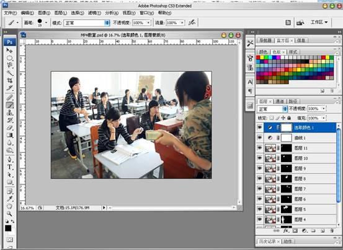
Task: Open the brush mode 正常 dropdown
Action: (87, 23)
